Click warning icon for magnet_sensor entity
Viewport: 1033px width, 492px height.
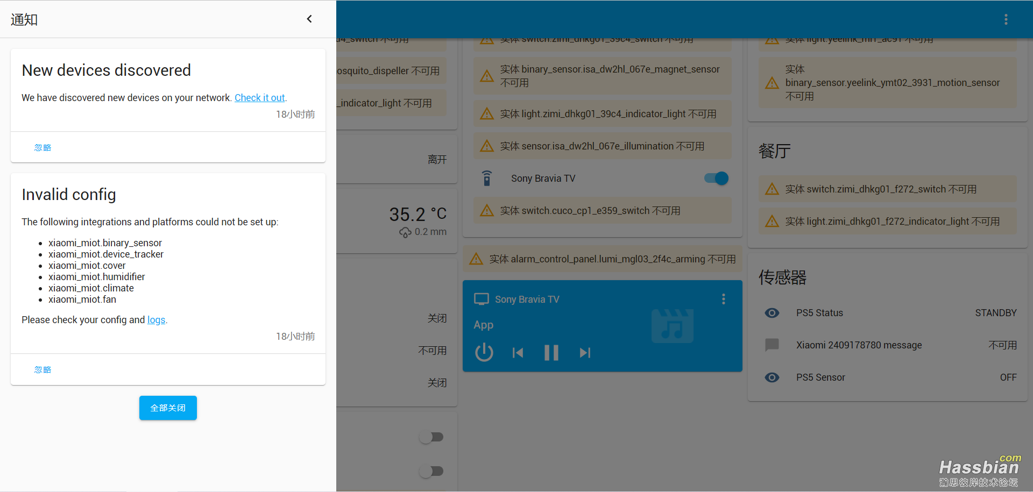pos(487,76)
